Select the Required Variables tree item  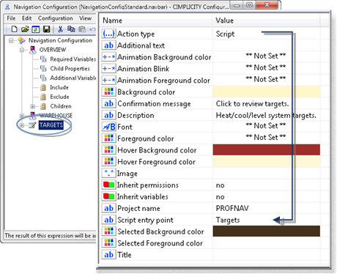[73, 59]
